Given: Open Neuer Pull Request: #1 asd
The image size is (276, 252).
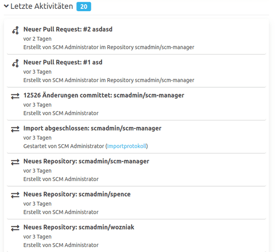Looking at the screenshot, I should [63, 62].
